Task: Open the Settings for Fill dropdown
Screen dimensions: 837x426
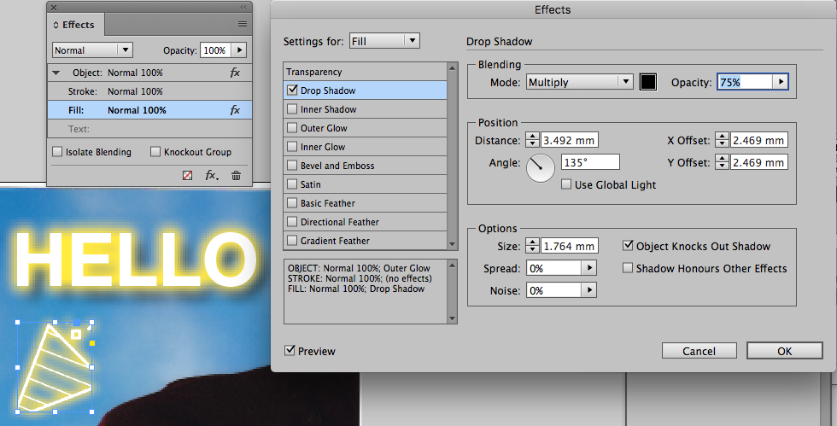Action: tap(385, 41)
